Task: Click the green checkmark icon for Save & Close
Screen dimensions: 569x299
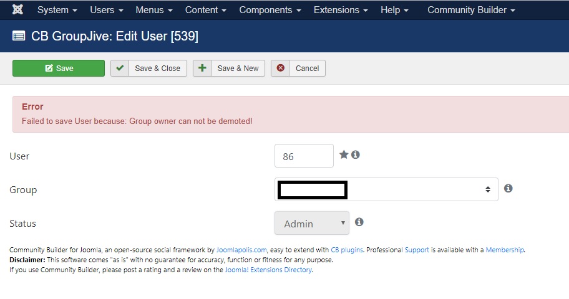Action: (120, 68)
